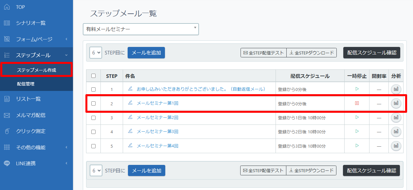The image size is (413, 190).
Task: Open the top STEP number dropdown
Action: (96, 52)
